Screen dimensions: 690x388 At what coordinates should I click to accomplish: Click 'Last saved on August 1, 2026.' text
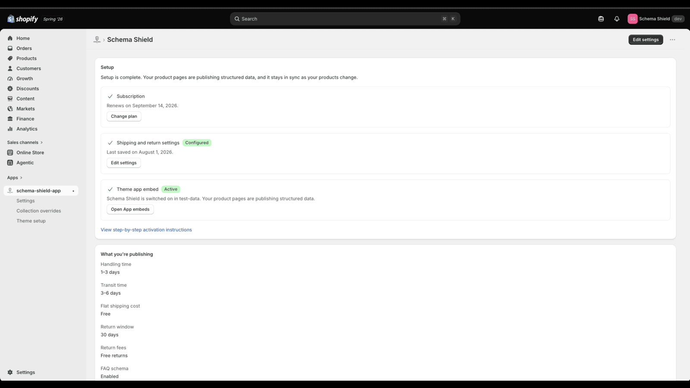pyautogui.click(x=140, y=152)
